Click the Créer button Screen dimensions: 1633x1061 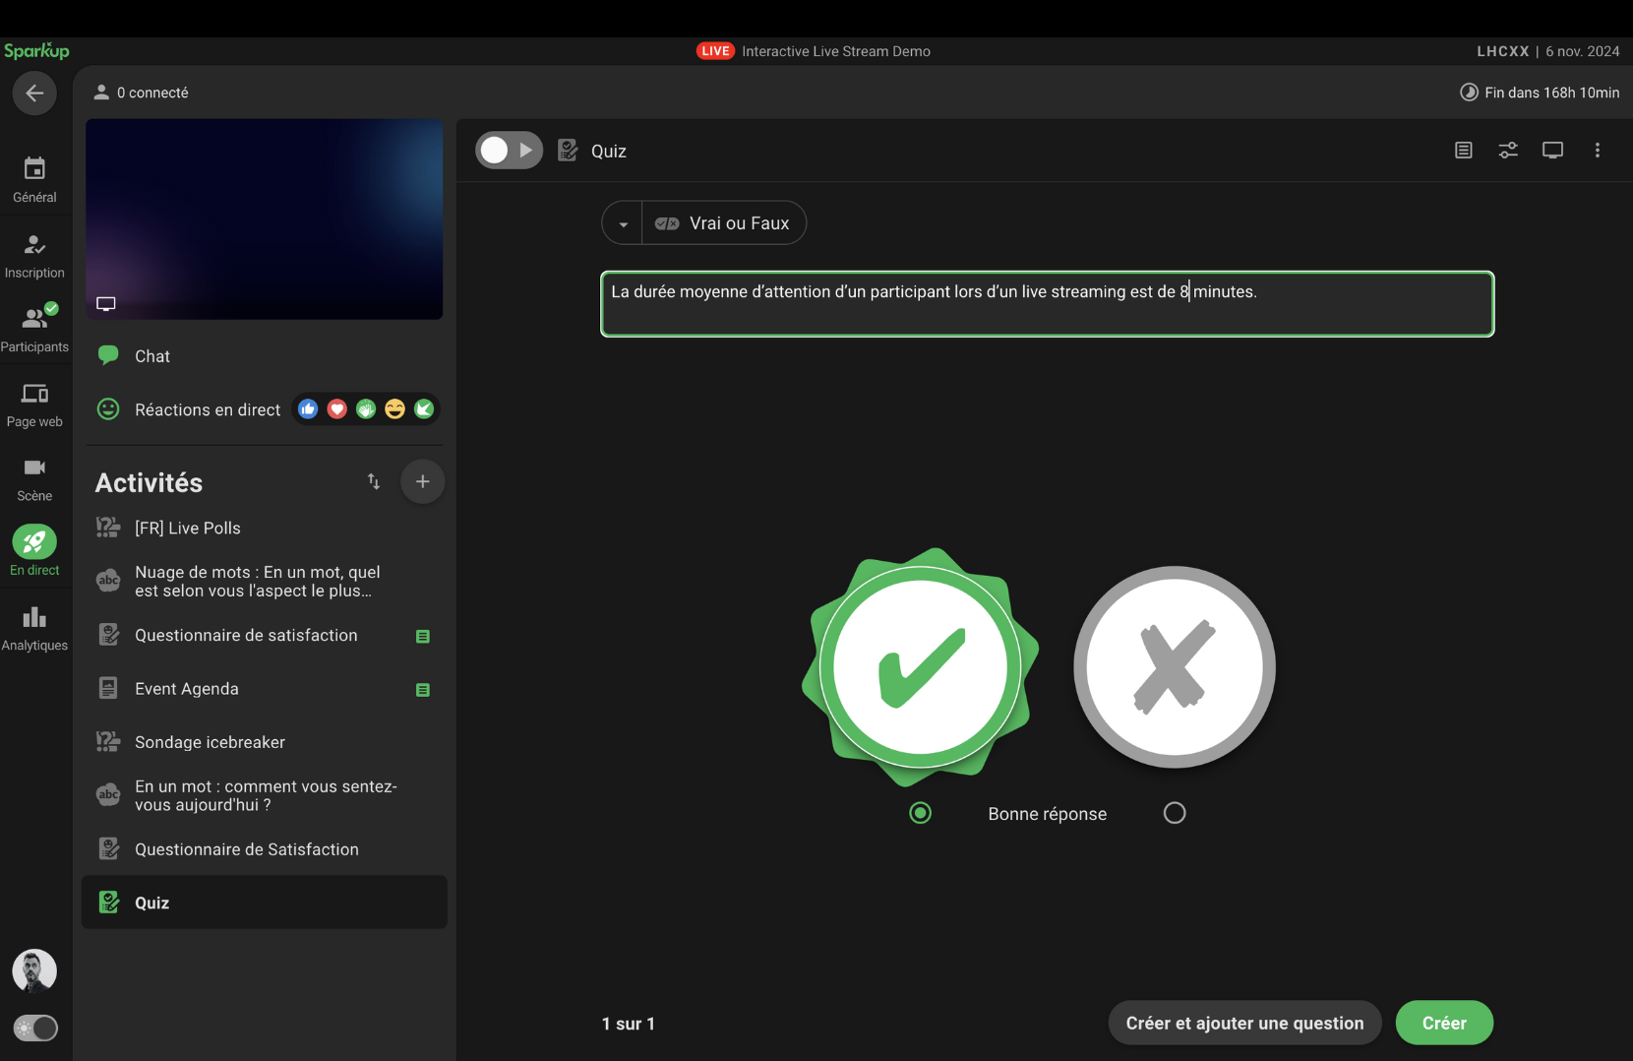(1443, 1023)
